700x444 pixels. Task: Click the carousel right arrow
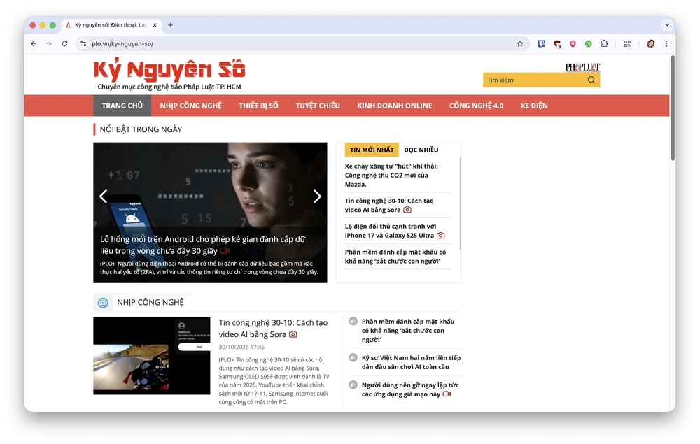pyautogui.click(x=316, y=196)
